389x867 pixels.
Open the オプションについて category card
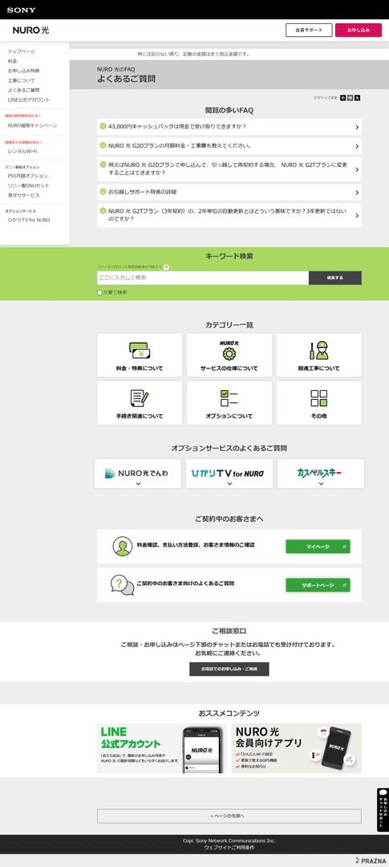coord(229,402)
